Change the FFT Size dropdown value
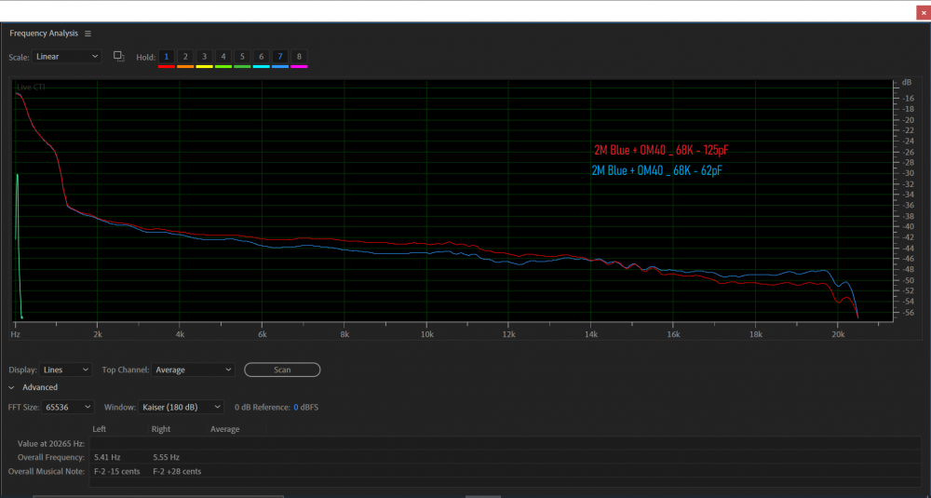 click(x=69, y=407)
